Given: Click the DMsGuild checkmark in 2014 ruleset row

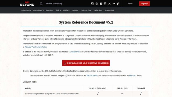Looking at the screenshot, I should (x=141, y=93).
